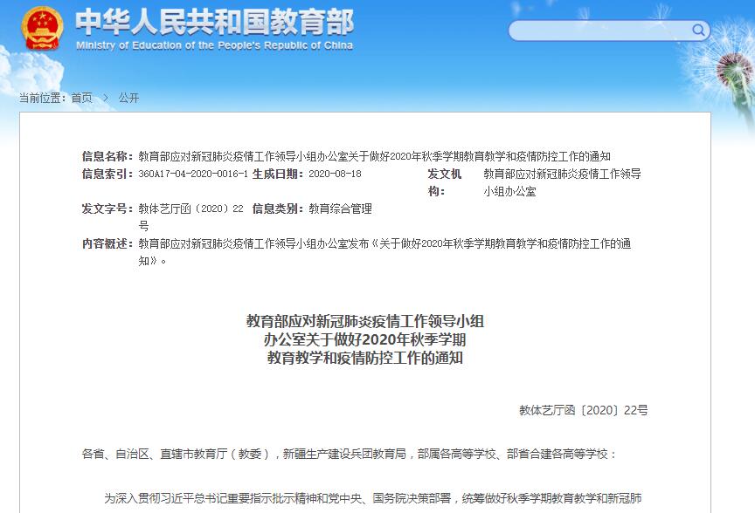This screenshot has height=513, width=755.
Task: Click the addressee line starting 各省、自治区
Action: 350,454
